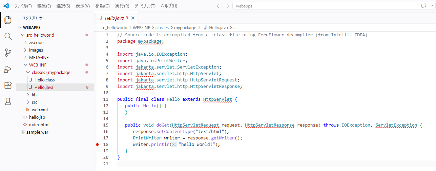Screen dimensions: 436x171
Task: Open the Explorer view in activity bar
Action: 8,20
